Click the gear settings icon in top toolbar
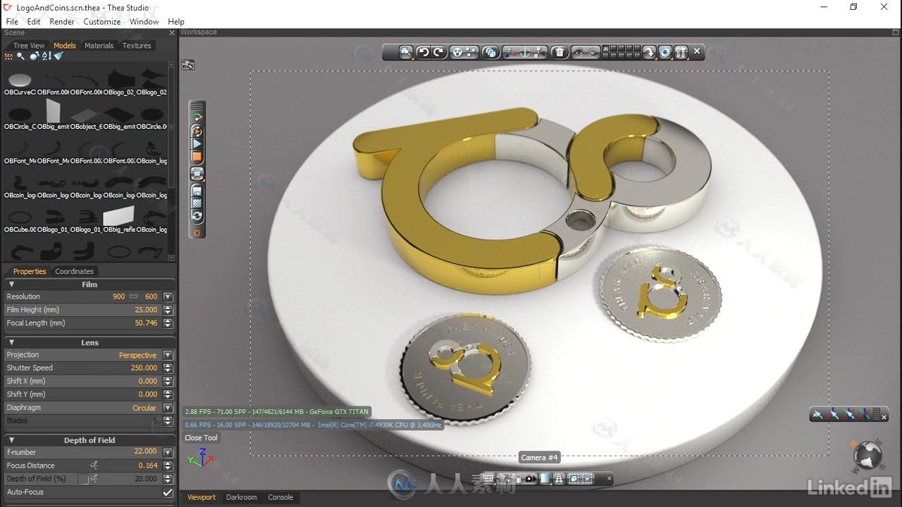The width and height of the screenshot is (902, 507). [x=665, y=52]
